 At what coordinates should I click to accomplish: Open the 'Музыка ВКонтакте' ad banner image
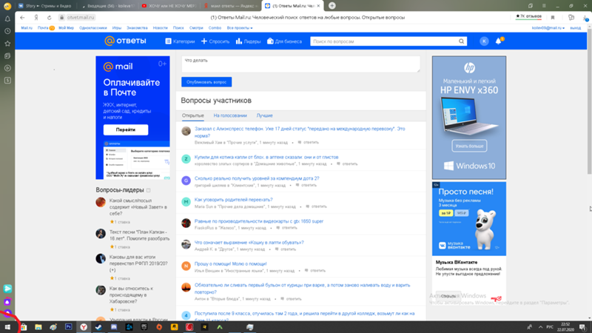(469, 218)
